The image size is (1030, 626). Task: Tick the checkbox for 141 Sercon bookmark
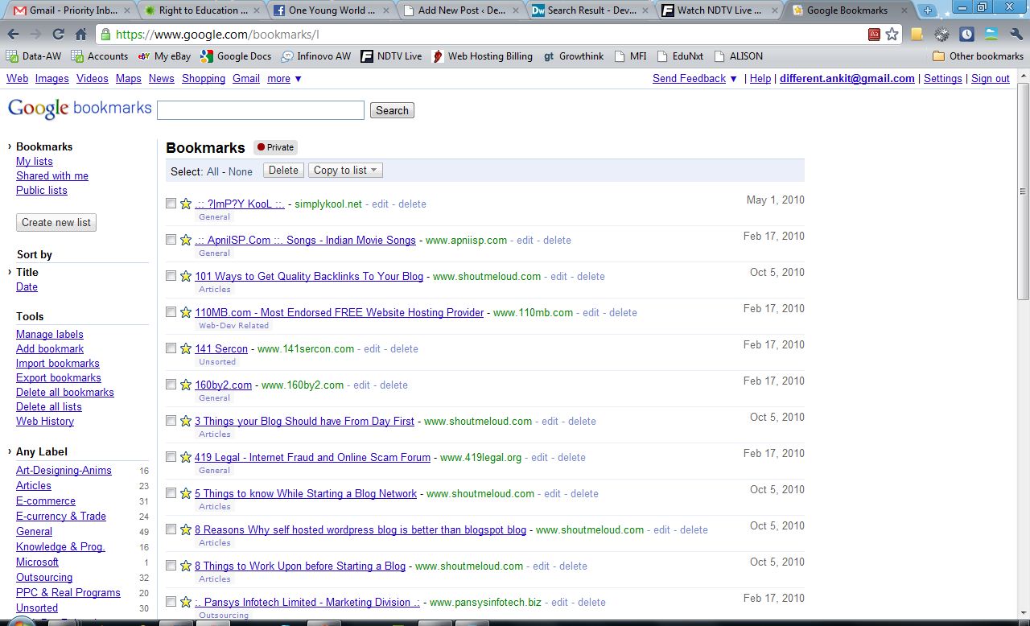pyautogui.click(x=171, y=348)
